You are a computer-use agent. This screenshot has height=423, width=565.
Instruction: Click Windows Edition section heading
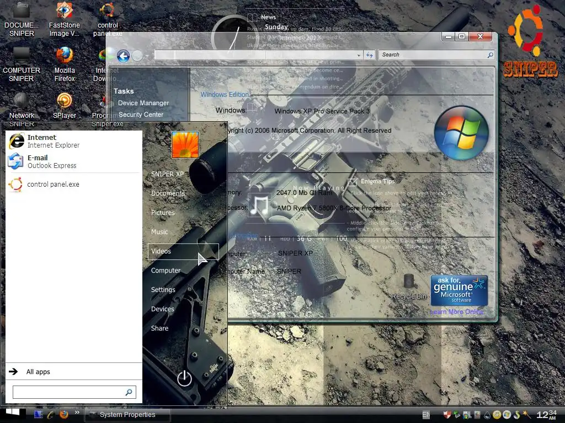(x=225, y=95)
